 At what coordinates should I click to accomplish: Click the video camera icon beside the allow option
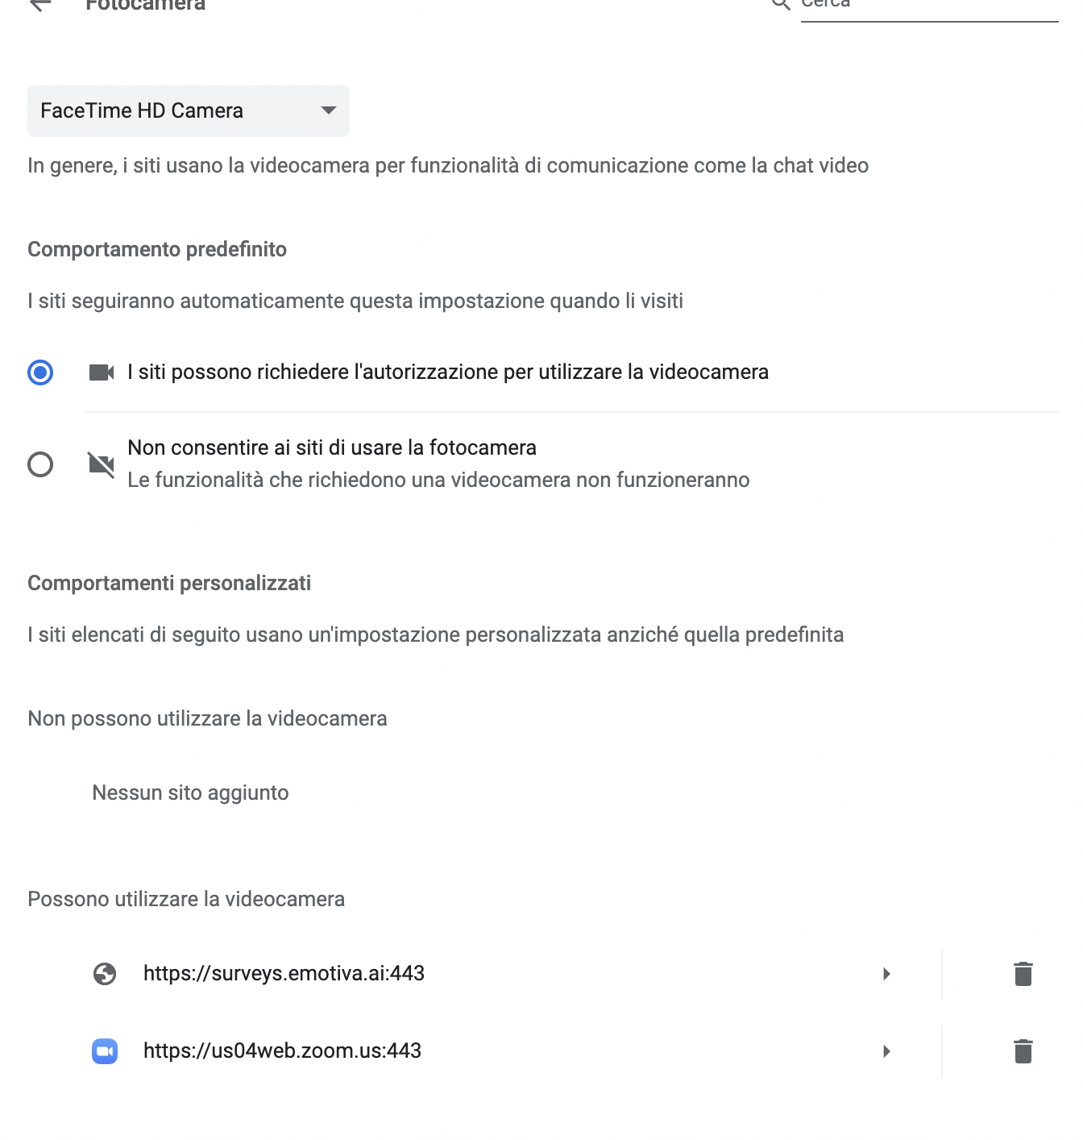click(102, 372)
